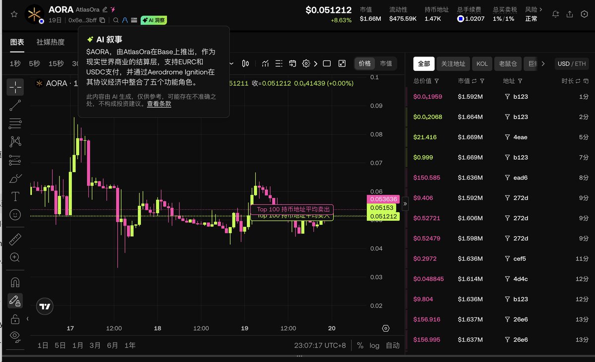Select the 15秒 timeframe
595x362 pixels.
(56, 63)
